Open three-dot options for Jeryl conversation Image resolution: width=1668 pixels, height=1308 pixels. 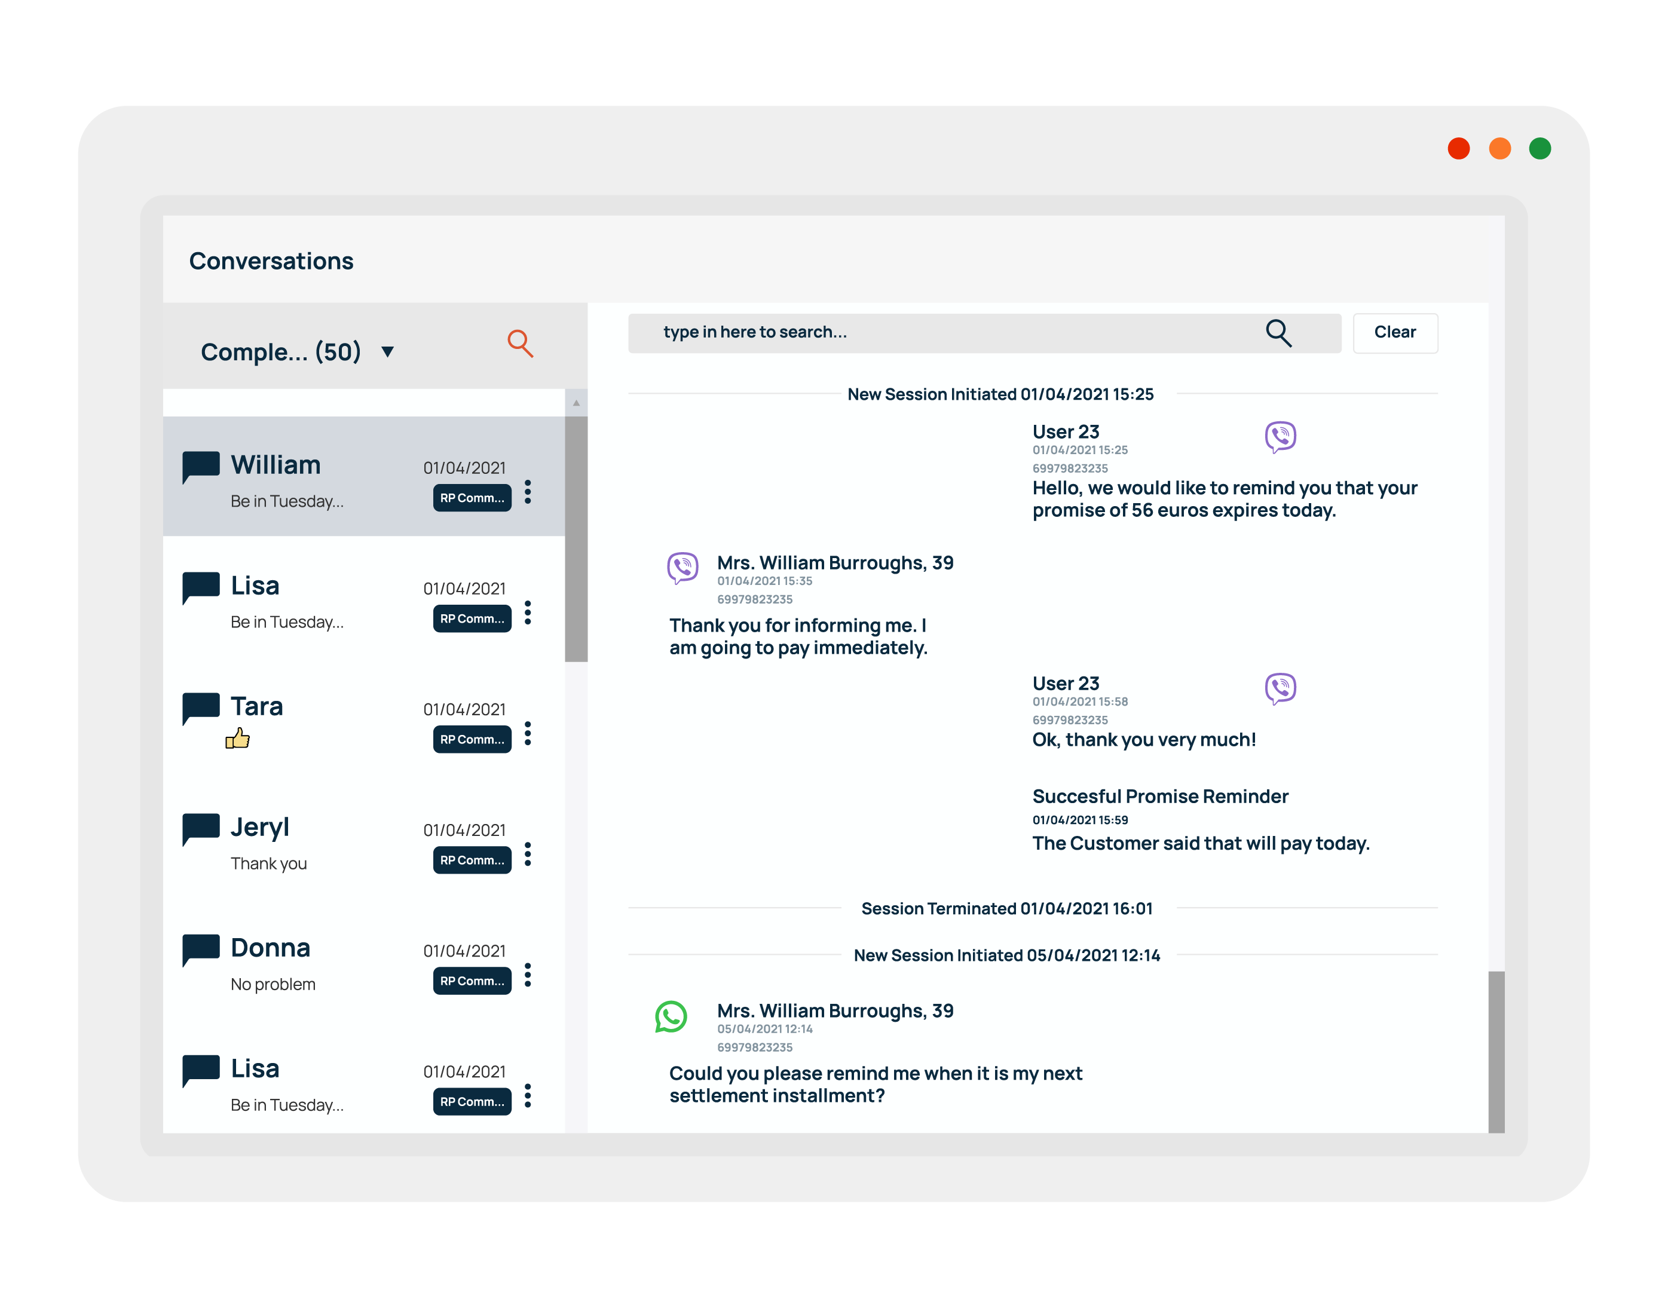(x=528, y=854)
